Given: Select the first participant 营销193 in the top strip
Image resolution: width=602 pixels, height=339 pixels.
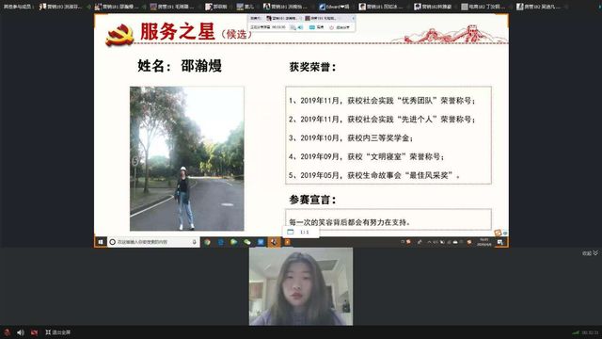Looking at the screenshot, I should (60, 7).
